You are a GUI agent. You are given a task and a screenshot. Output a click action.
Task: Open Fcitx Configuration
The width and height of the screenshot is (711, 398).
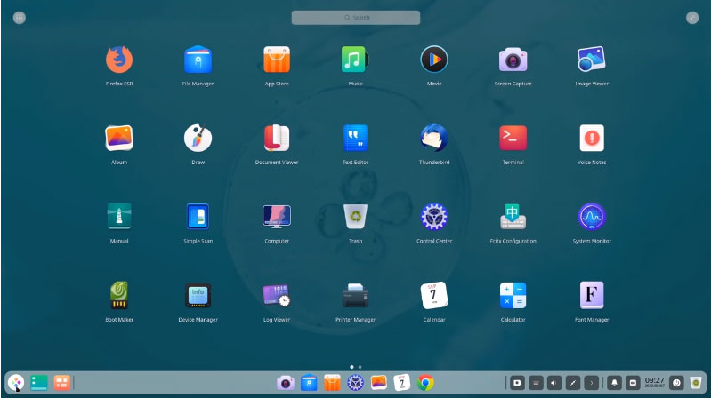[x=513, y=217]
